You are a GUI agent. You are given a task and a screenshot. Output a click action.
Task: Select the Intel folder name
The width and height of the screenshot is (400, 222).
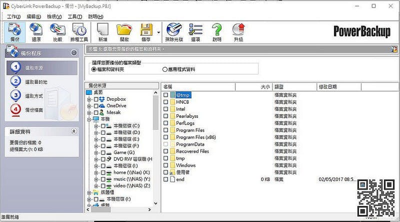[180, 109]
